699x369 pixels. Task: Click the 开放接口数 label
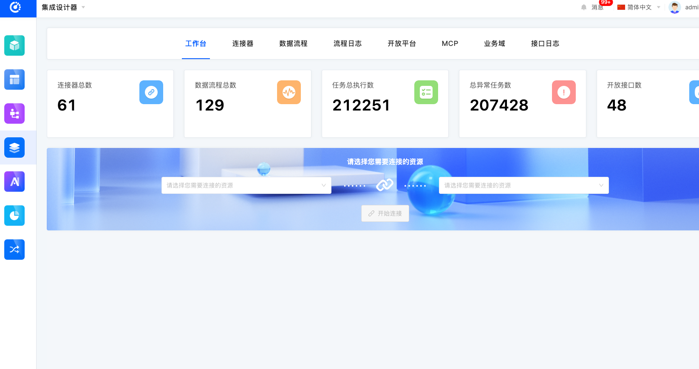pos(624,85)
